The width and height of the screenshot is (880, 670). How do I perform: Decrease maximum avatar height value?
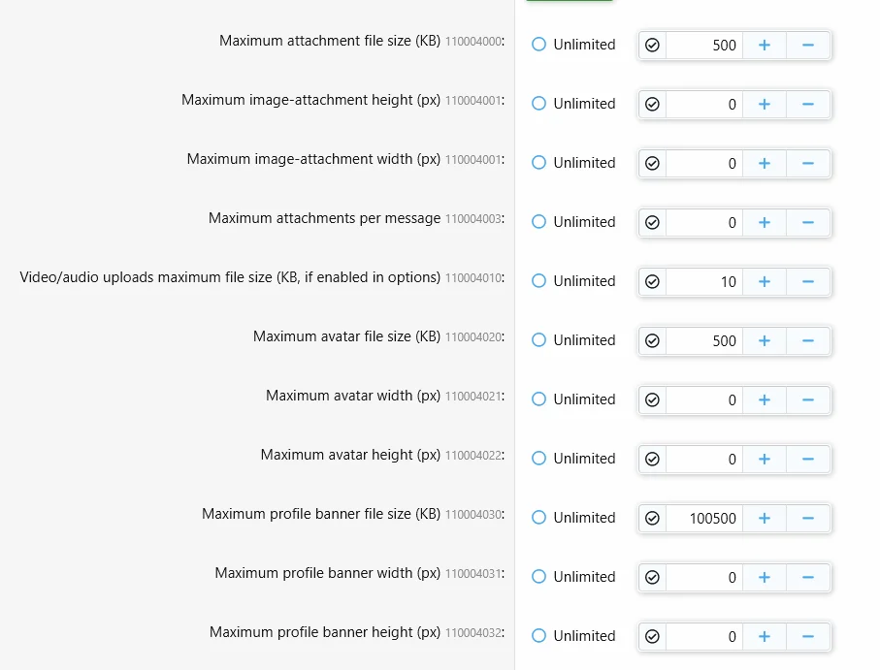coord(807,459)
